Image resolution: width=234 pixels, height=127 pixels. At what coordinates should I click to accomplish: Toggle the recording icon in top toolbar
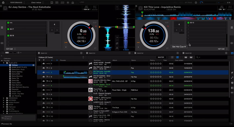click(68, 2)
